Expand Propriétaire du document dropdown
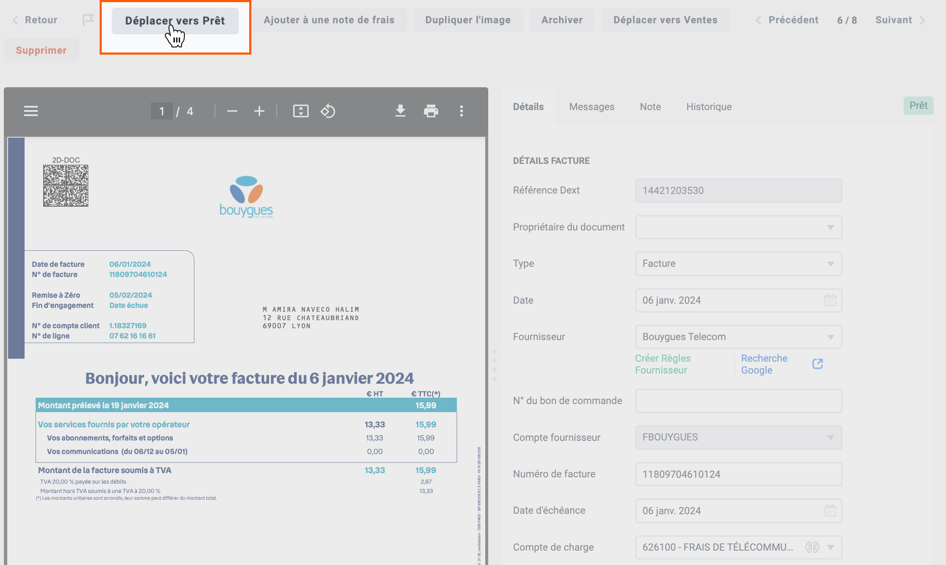946x565 pixels. coord(738,227)
